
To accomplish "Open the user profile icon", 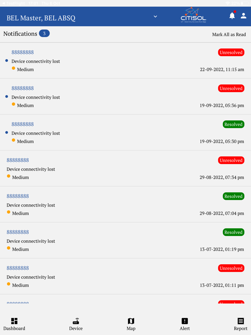I will (x=243, y=16).
